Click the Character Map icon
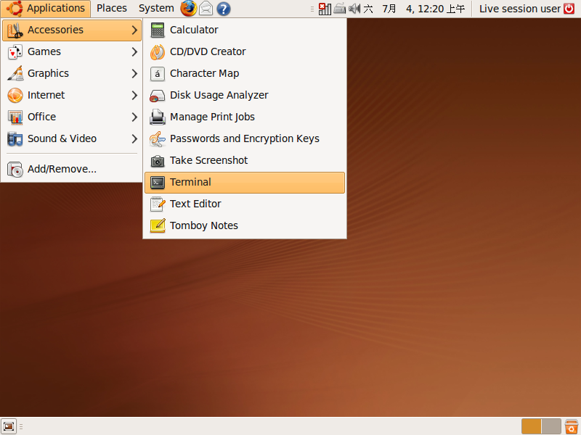The width and height of the screenshot is (581, 435). point(158,74)
